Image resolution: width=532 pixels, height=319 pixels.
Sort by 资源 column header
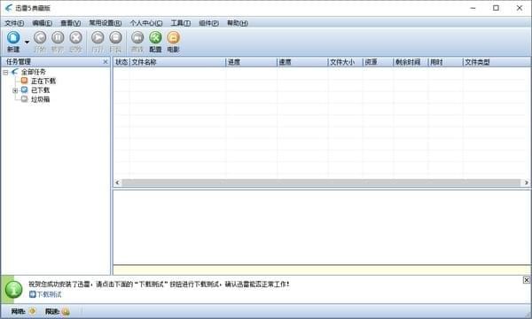tap(378, 62)
